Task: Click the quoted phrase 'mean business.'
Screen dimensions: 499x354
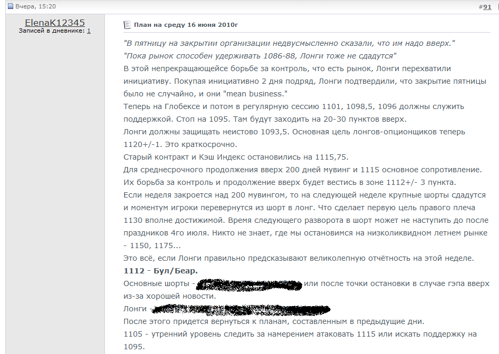Action: 256,94
